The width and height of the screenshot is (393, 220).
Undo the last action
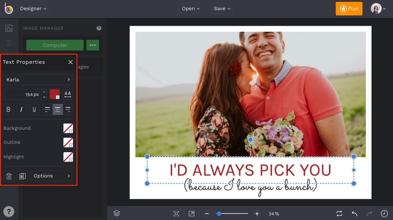354,213
